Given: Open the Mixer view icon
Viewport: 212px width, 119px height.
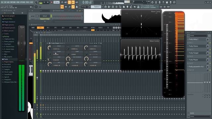Looking at the screenshot, I should (116, 7).
